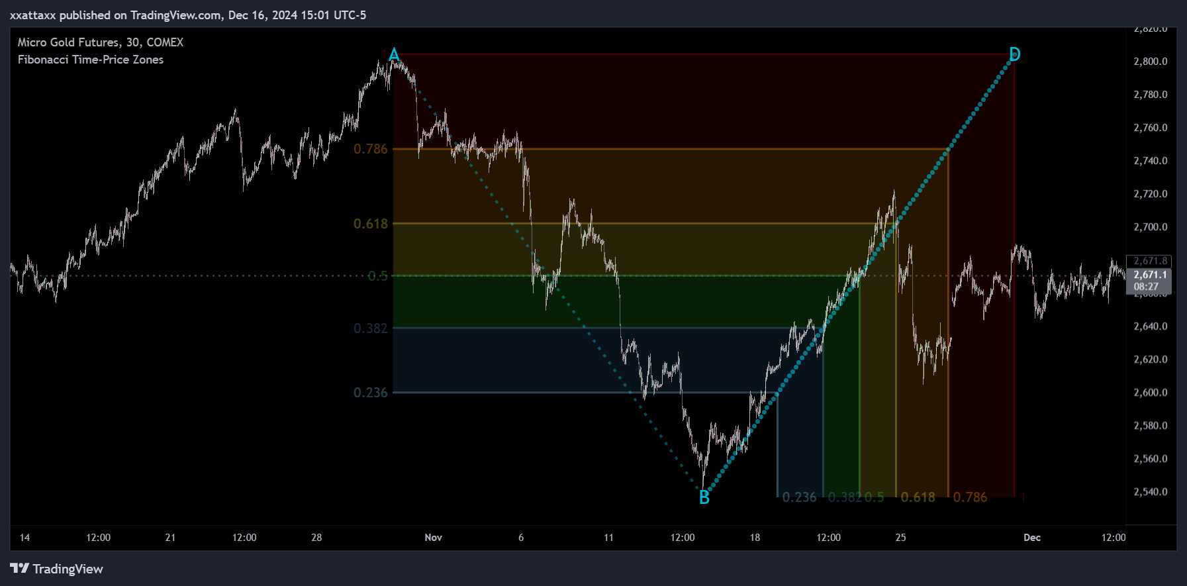Click the '6' date on the time axis
This screenshot has width=1187, height=586.
pyautogui.click(x=521, y=538)
